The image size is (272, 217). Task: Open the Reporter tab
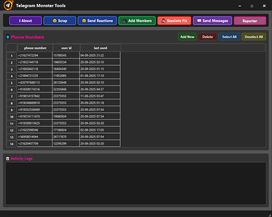[250, 21]
